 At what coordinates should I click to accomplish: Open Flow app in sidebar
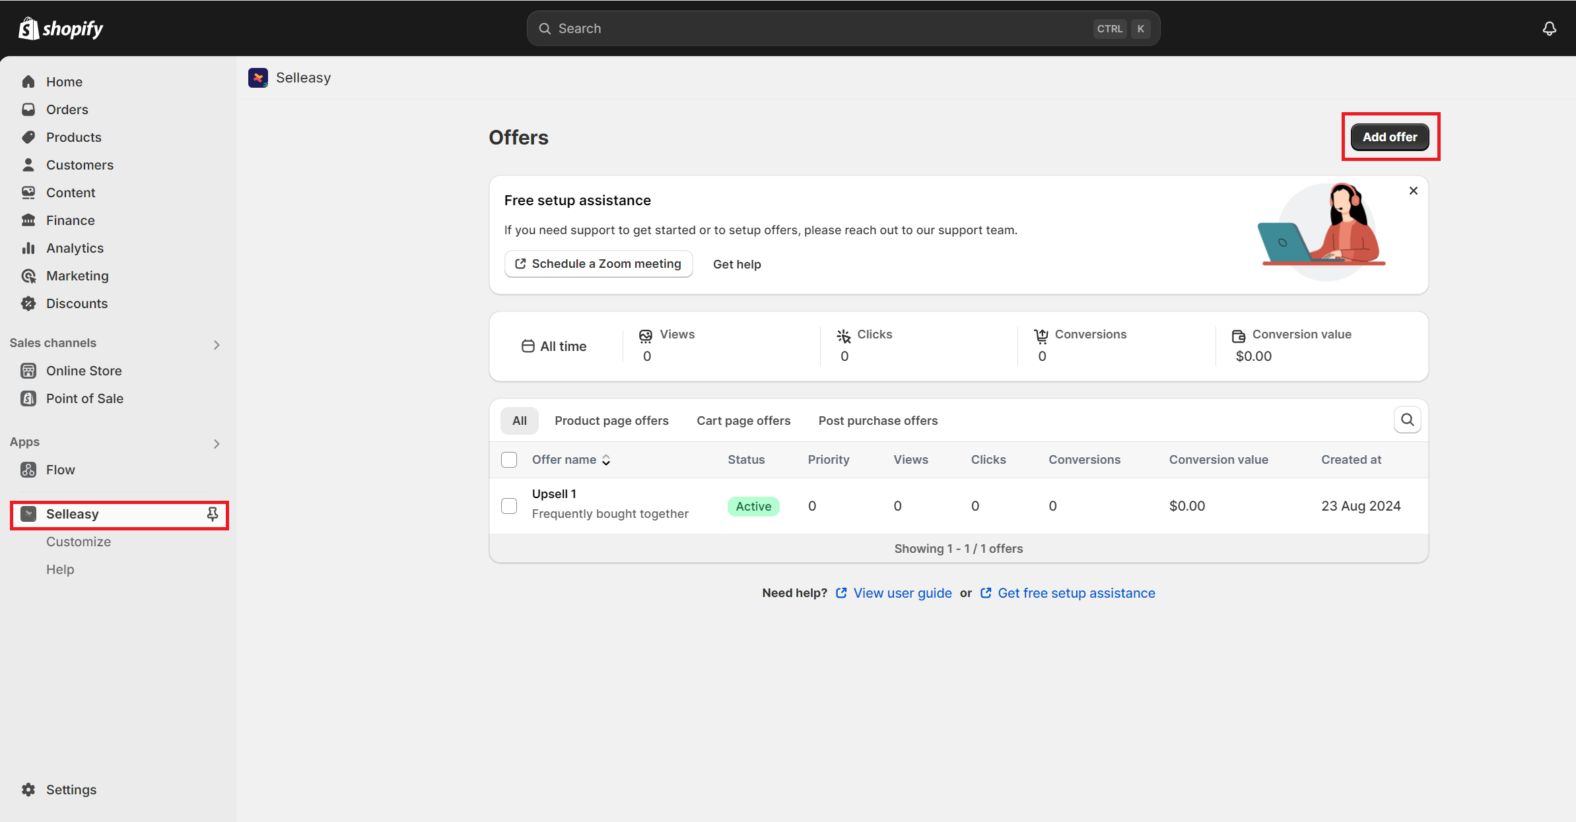pyautogui.click(x=60, y=470)
